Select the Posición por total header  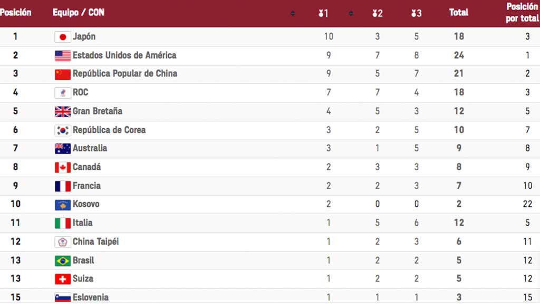[522, 13]
